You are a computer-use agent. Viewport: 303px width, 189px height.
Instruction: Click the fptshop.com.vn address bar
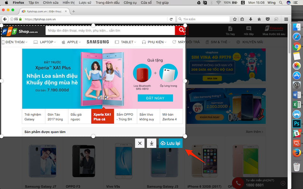[x=95, y=19]
